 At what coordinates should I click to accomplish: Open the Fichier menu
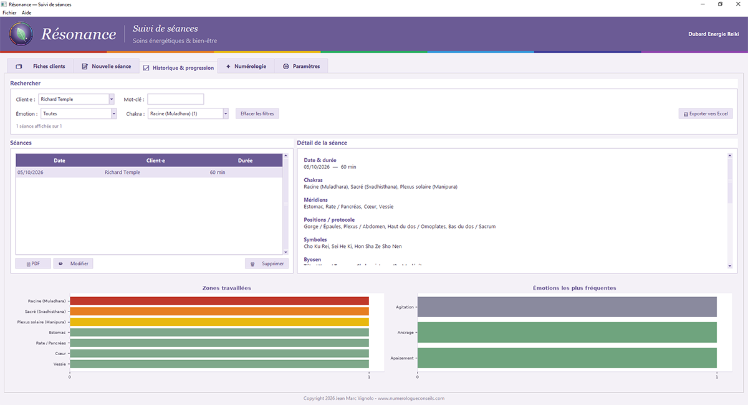point(9,12)
